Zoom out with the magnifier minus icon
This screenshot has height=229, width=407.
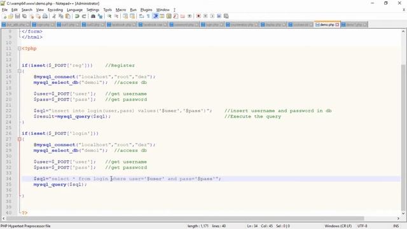click(116, 16)
